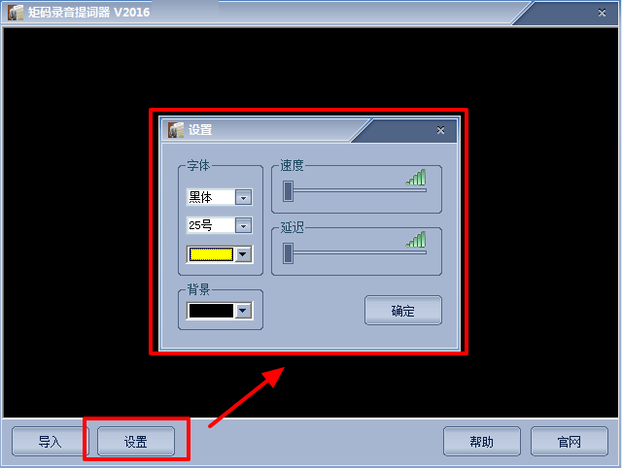
Task: Click the 速度 slider handle
Action: [x=288, y=191]
